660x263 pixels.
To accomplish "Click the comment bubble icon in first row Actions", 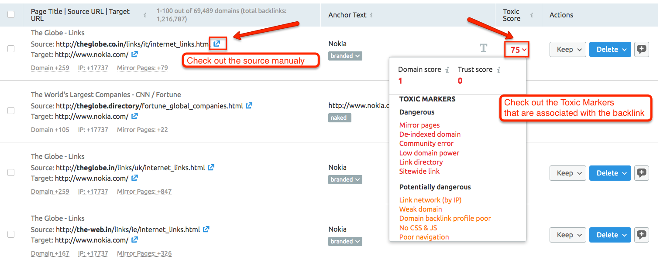I will [x=641, y=49].
